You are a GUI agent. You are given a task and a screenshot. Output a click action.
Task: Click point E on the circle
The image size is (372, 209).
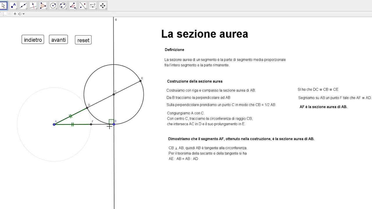click(140, 81)
